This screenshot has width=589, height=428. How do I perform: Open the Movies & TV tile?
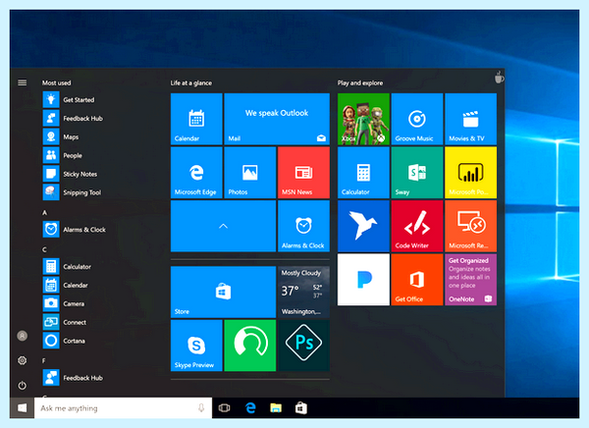click(x=470, y=119)
